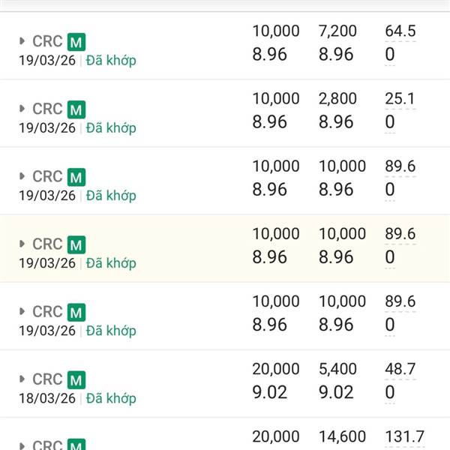The height and width of the screenshot is (450, 450).
Task: Select the 131.7 order value figure
Action: click(405, 436)
